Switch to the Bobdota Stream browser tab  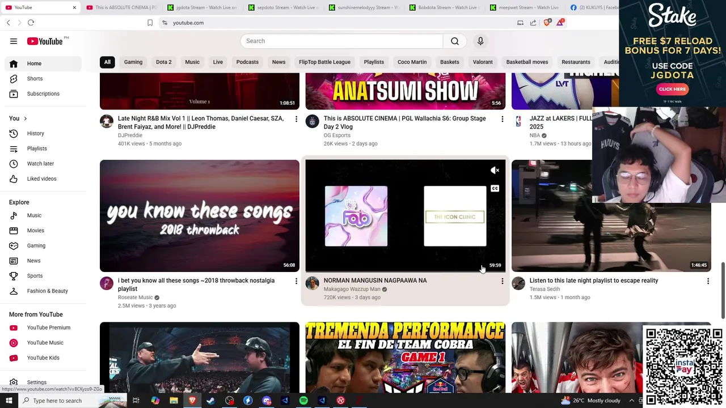coord(444,7)
